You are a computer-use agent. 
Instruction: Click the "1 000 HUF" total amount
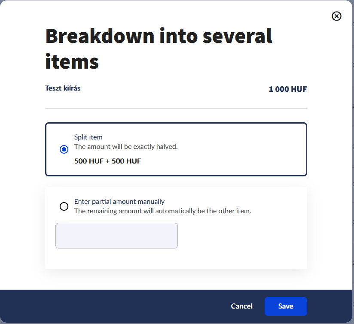(x=288, y=89)
